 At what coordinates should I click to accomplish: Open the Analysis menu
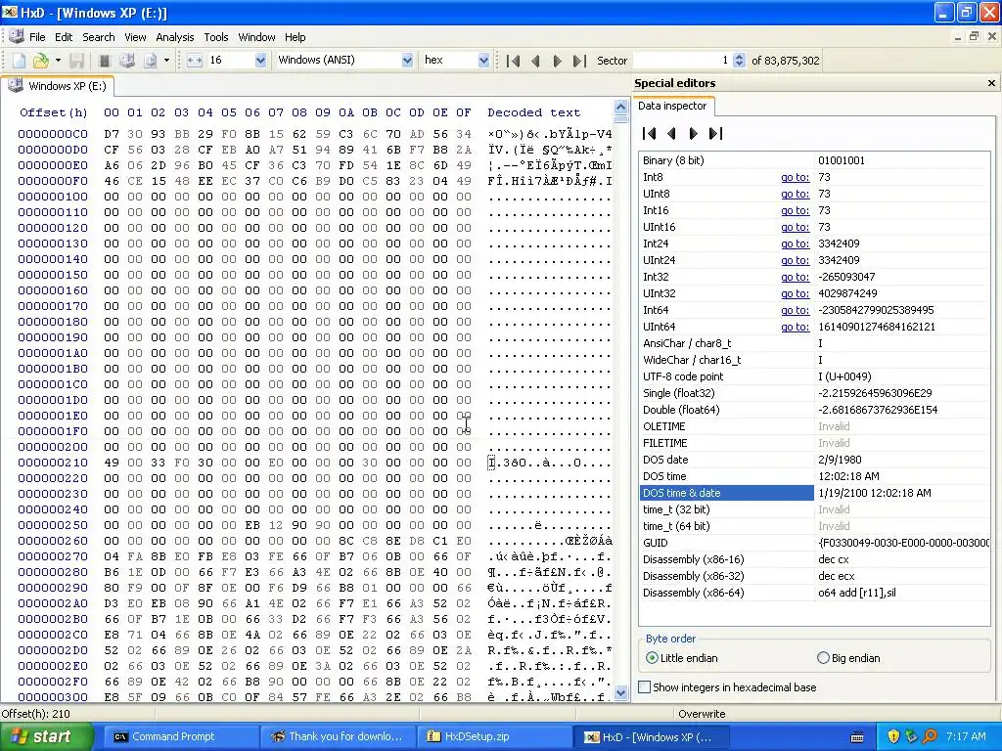(x=174, y=37)
